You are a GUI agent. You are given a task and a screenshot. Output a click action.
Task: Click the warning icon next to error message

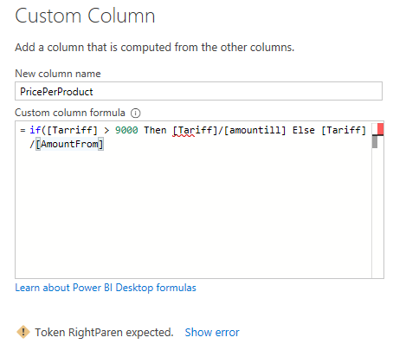tap(23, 332)
